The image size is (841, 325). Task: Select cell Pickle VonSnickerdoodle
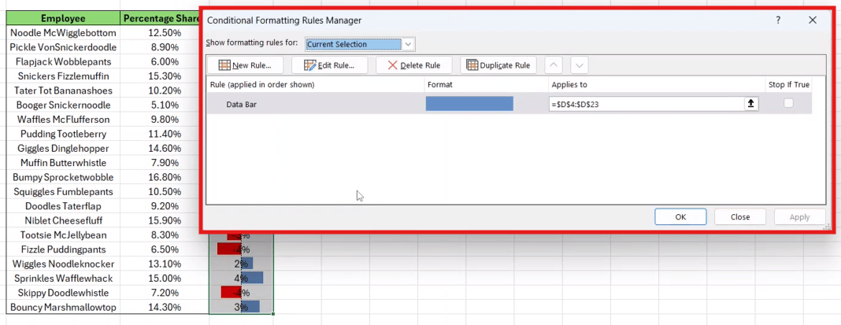(63, 47)
